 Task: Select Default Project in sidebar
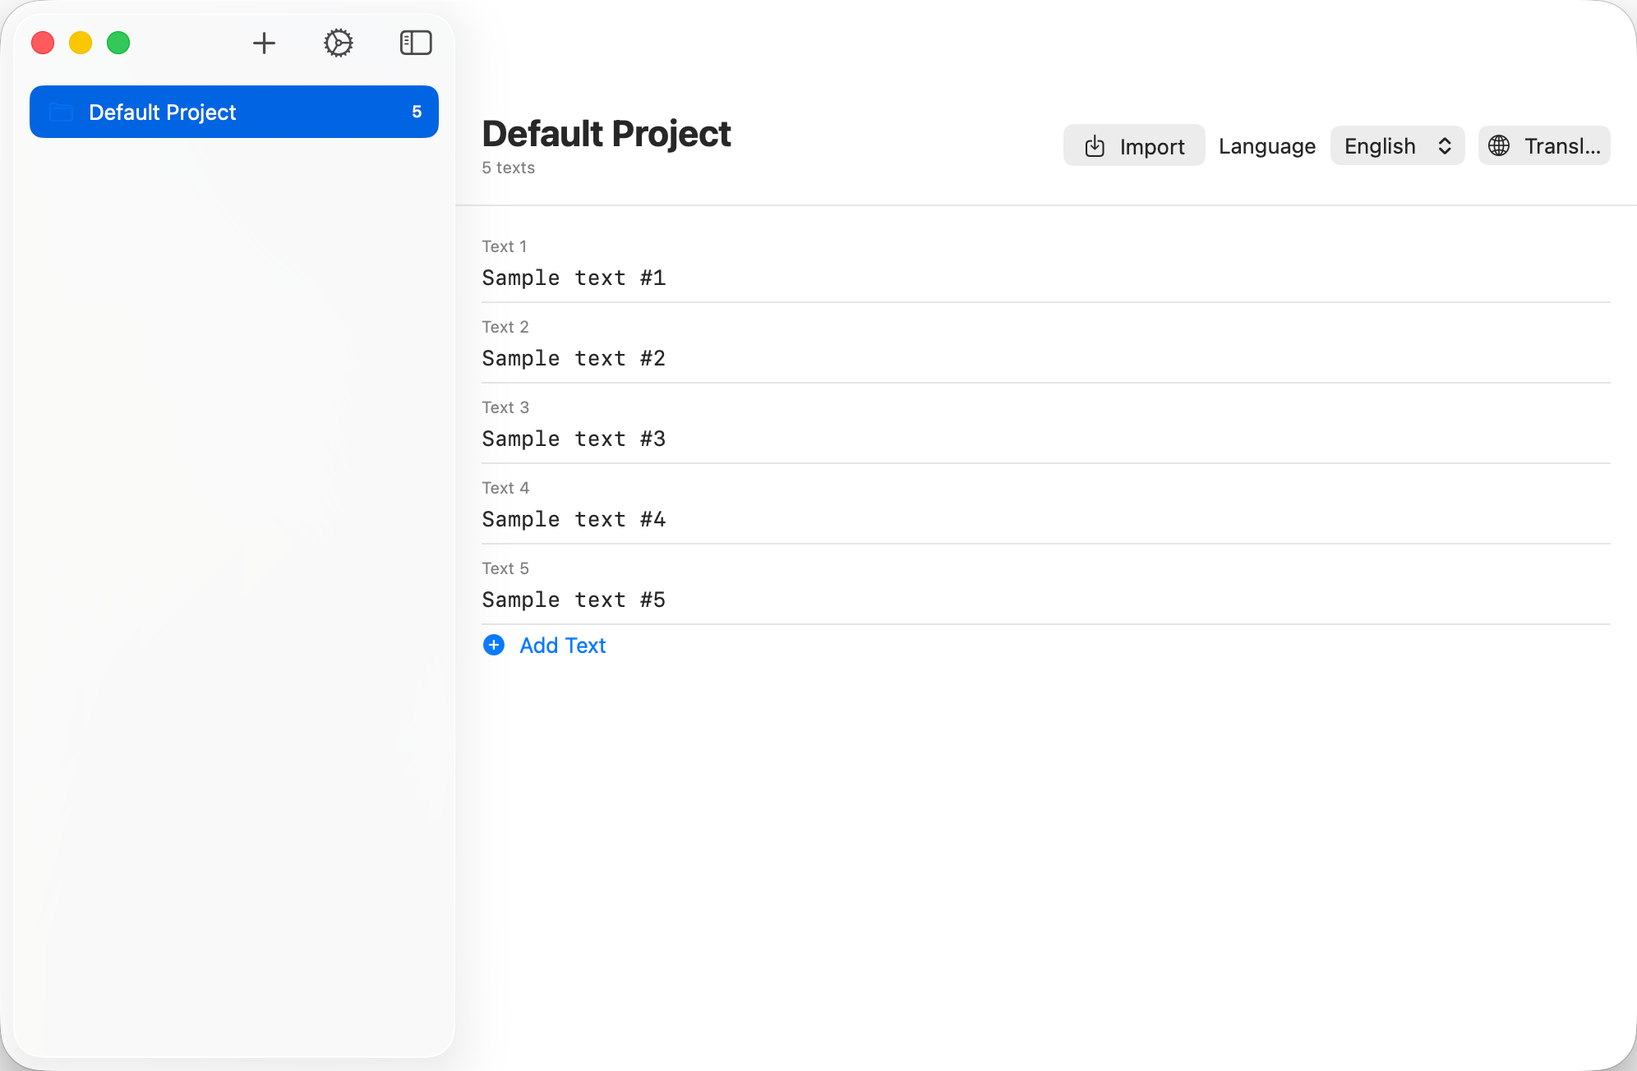163,112
